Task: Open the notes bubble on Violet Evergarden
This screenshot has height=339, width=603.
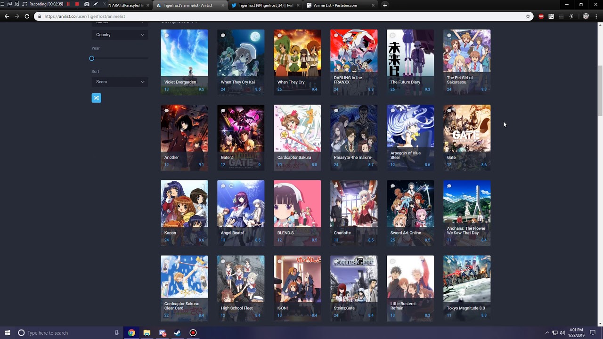Action: (166, 35)
